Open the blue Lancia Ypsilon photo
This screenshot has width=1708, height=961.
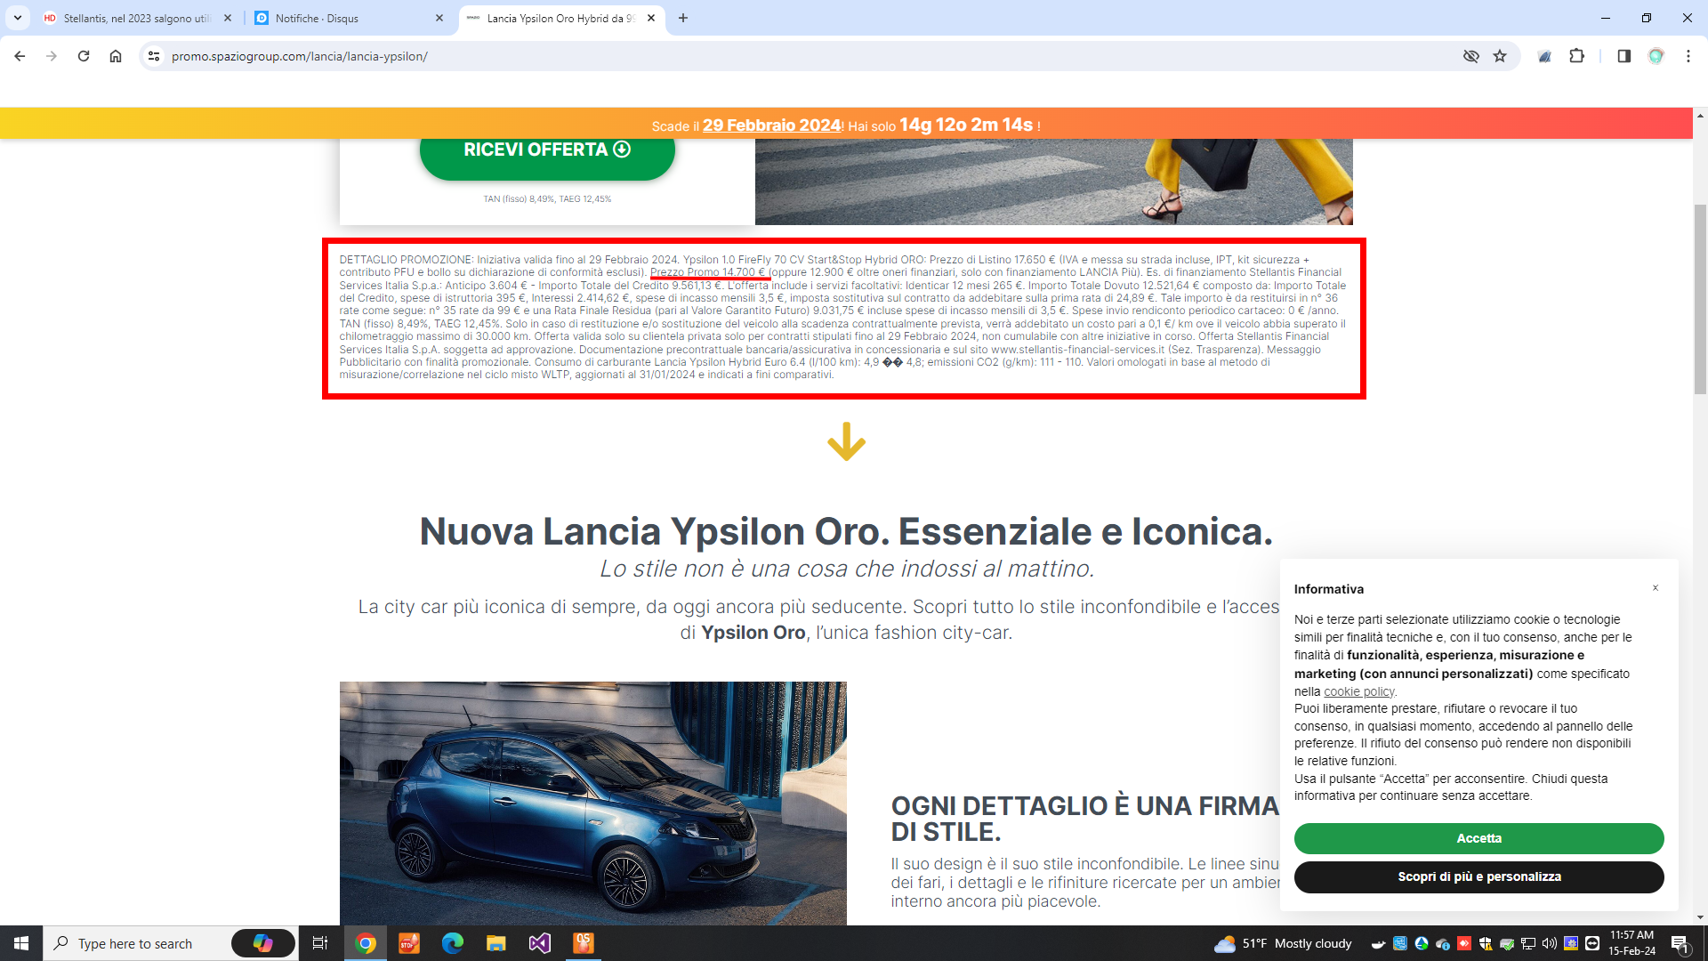click(x=593, y=803)
